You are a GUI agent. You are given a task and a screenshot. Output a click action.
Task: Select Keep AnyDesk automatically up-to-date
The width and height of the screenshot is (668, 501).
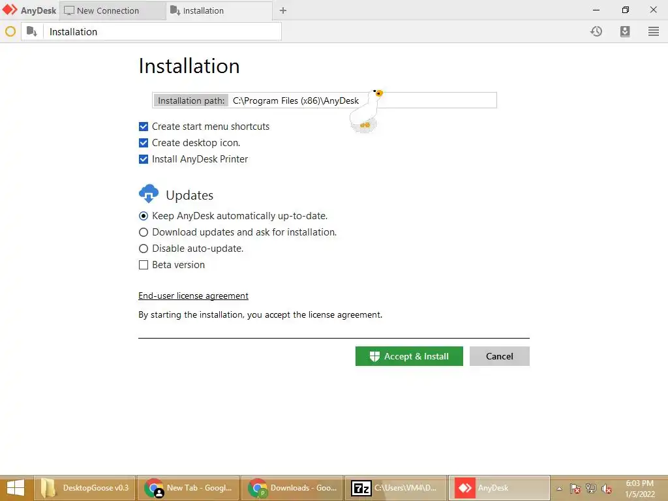[x=144, y=216]
